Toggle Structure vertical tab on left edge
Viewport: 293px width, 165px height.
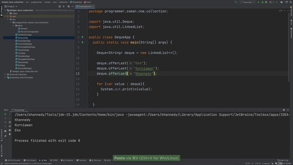2,135
